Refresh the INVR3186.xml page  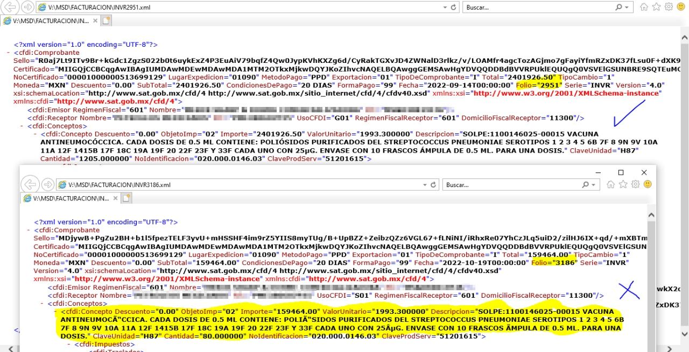tap(434, 185)
